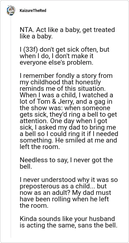The height and width of the screenshot is (243, 129).
Task: Click KaizureTheRed's avatar image
Action: [11, 11]
